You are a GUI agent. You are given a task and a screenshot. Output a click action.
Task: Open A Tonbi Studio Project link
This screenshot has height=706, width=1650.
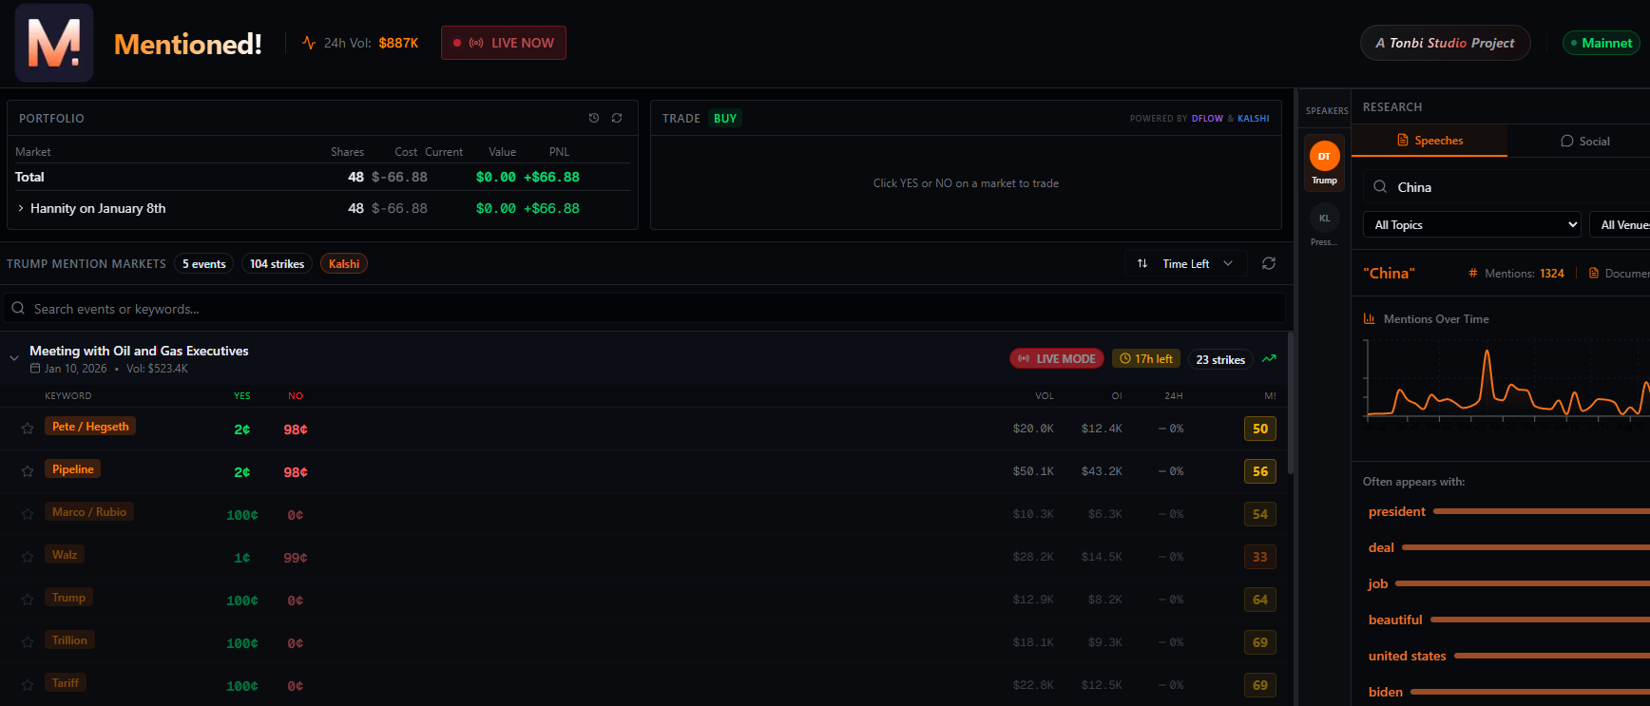click(x=1445, y=43)
